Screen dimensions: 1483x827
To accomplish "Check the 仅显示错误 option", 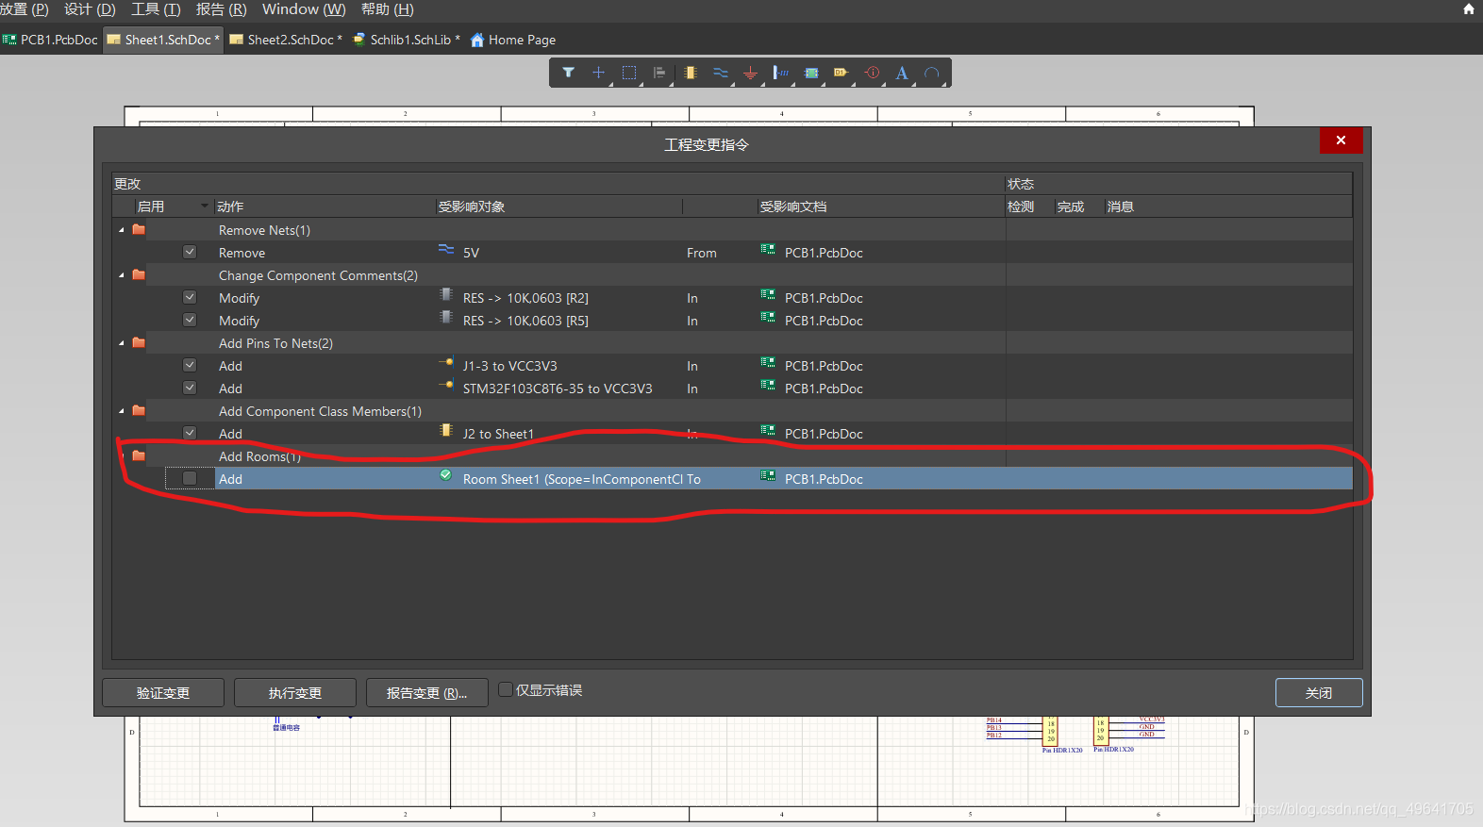I will tap(506, 689).
